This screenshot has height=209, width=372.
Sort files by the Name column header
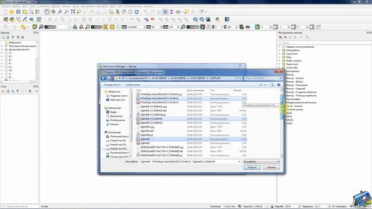click(139, 91)
